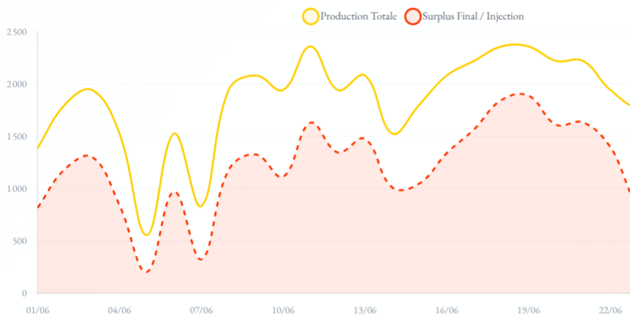Select the 500 value on y-axis
Screen dimensions: 630x321
coord(18,241)
